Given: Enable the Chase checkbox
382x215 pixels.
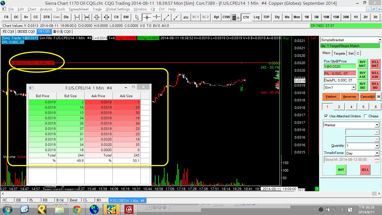Looking at the screenshot, I should coord(366,116).
